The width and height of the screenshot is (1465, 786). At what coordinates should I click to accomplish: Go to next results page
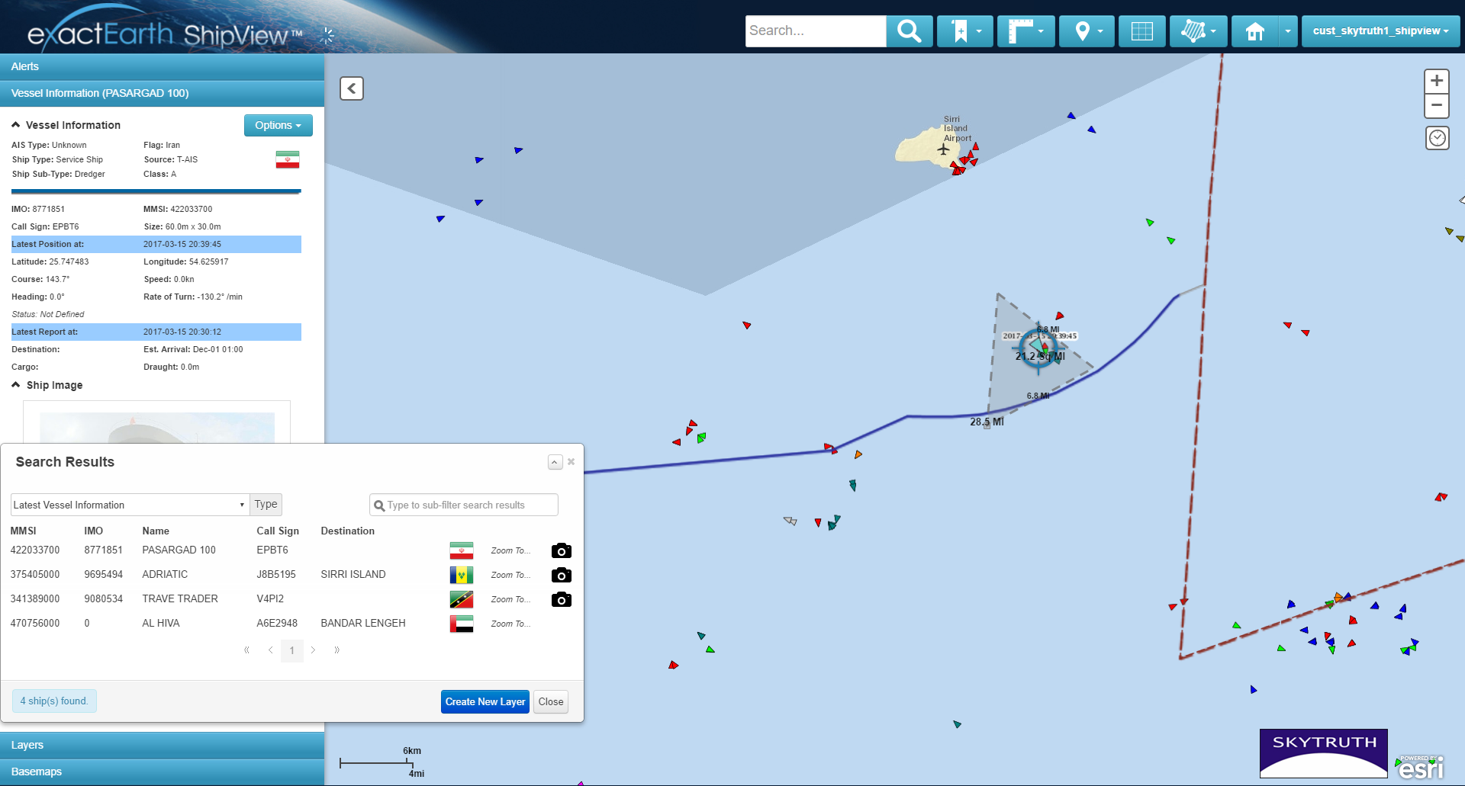coord(313,650)
